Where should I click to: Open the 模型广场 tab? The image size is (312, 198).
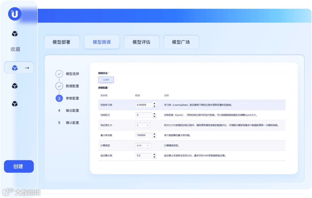(181, 42)
